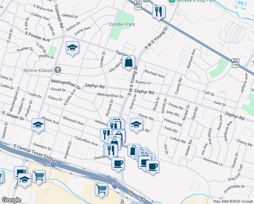Click the Imperial Dr label
Viewport: 254px width, 204px height.
[x=68, y=150]
